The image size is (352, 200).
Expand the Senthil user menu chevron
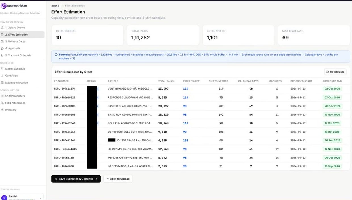(40, 198)
